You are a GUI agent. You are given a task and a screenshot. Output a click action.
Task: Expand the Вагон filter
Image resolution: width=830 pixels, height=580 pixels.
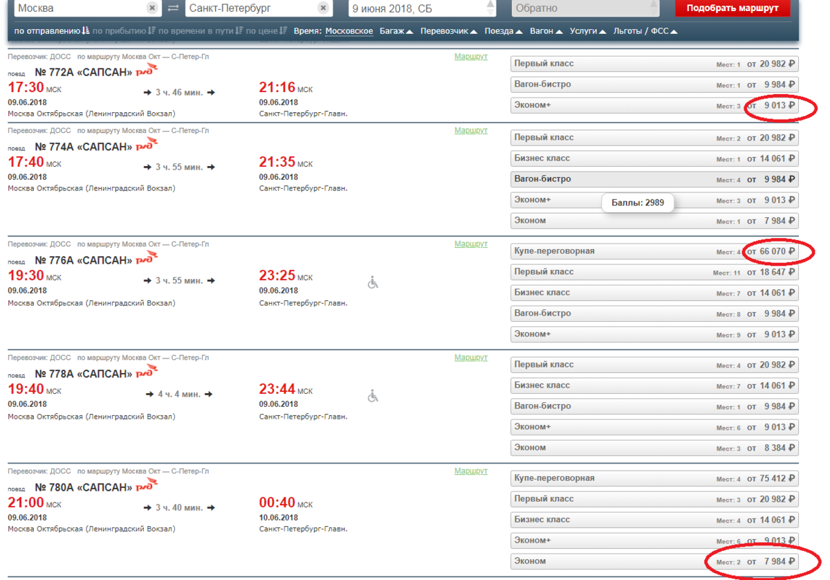coord(546,31)
